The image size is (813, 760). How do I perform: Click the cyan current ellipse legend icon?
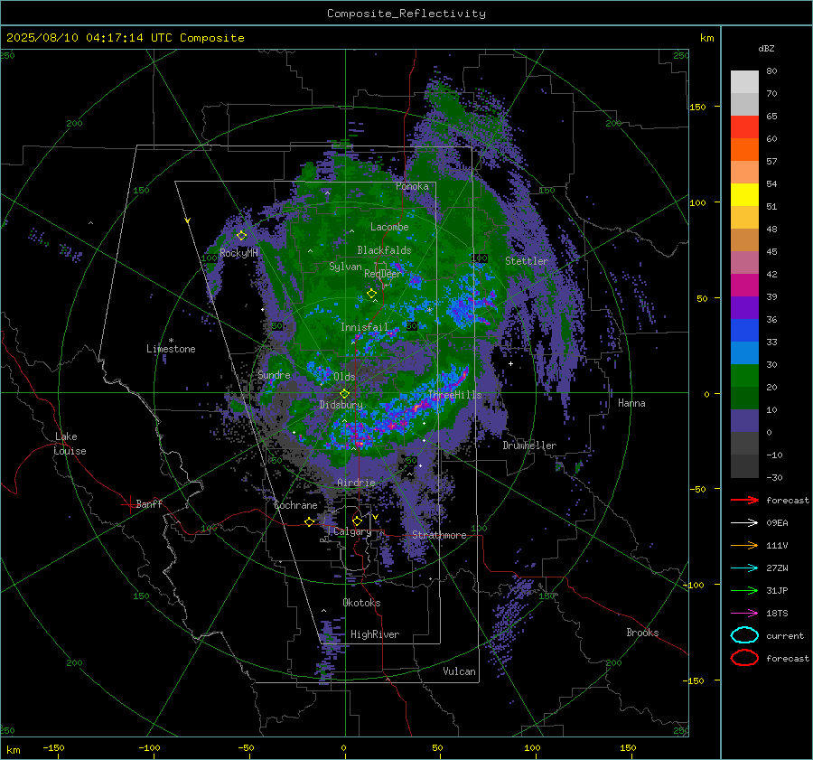(x=744, y=635)
